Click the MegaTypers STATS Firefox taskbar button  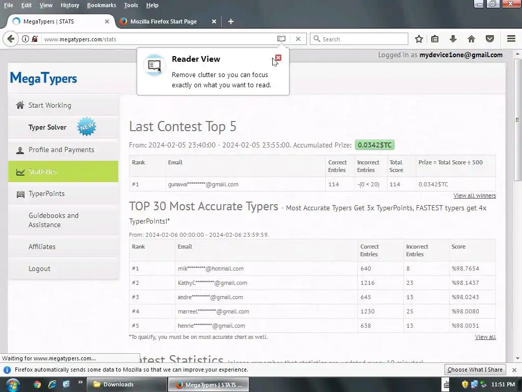pyautogui.click(x=208, y=385)
